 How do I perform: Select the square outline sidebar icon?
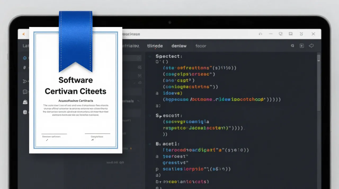pyautogui.click(x=25, y=92)
